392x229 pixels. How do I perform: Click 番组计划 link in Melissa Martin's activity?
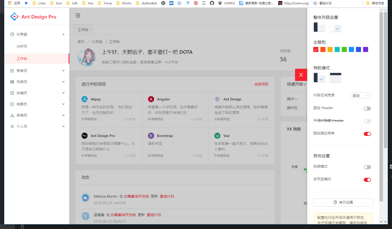pyautogui.click(x=167, y=196)
